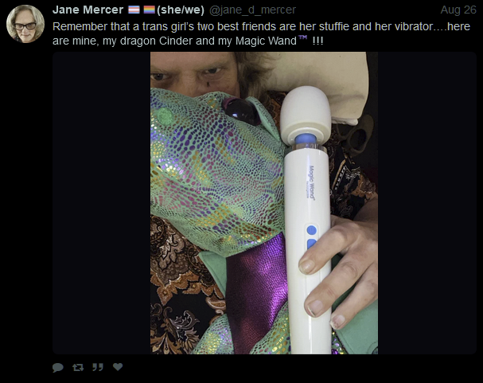Viewport: 483px width, 383px height.
Task: Click the blank dark area left of the photo
Action: [x=101, y=203]
